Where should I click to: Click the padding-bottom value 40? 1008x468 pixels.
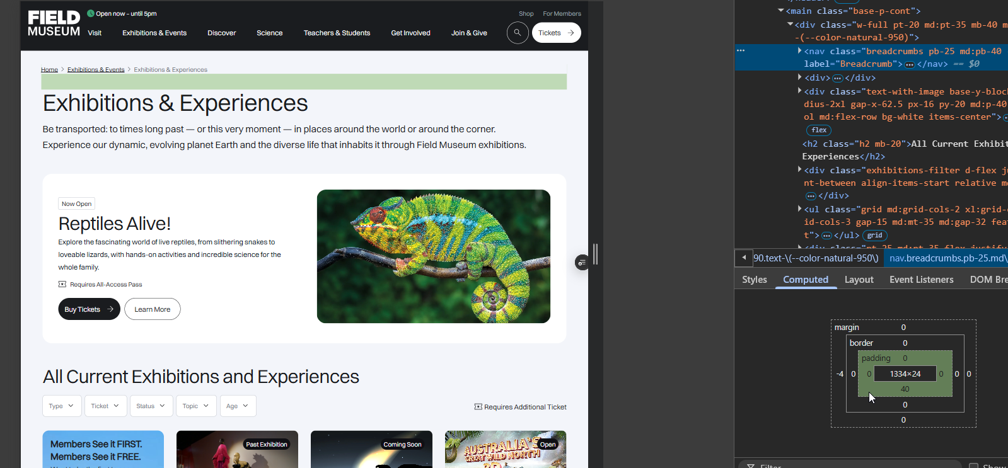coord(905,389)
